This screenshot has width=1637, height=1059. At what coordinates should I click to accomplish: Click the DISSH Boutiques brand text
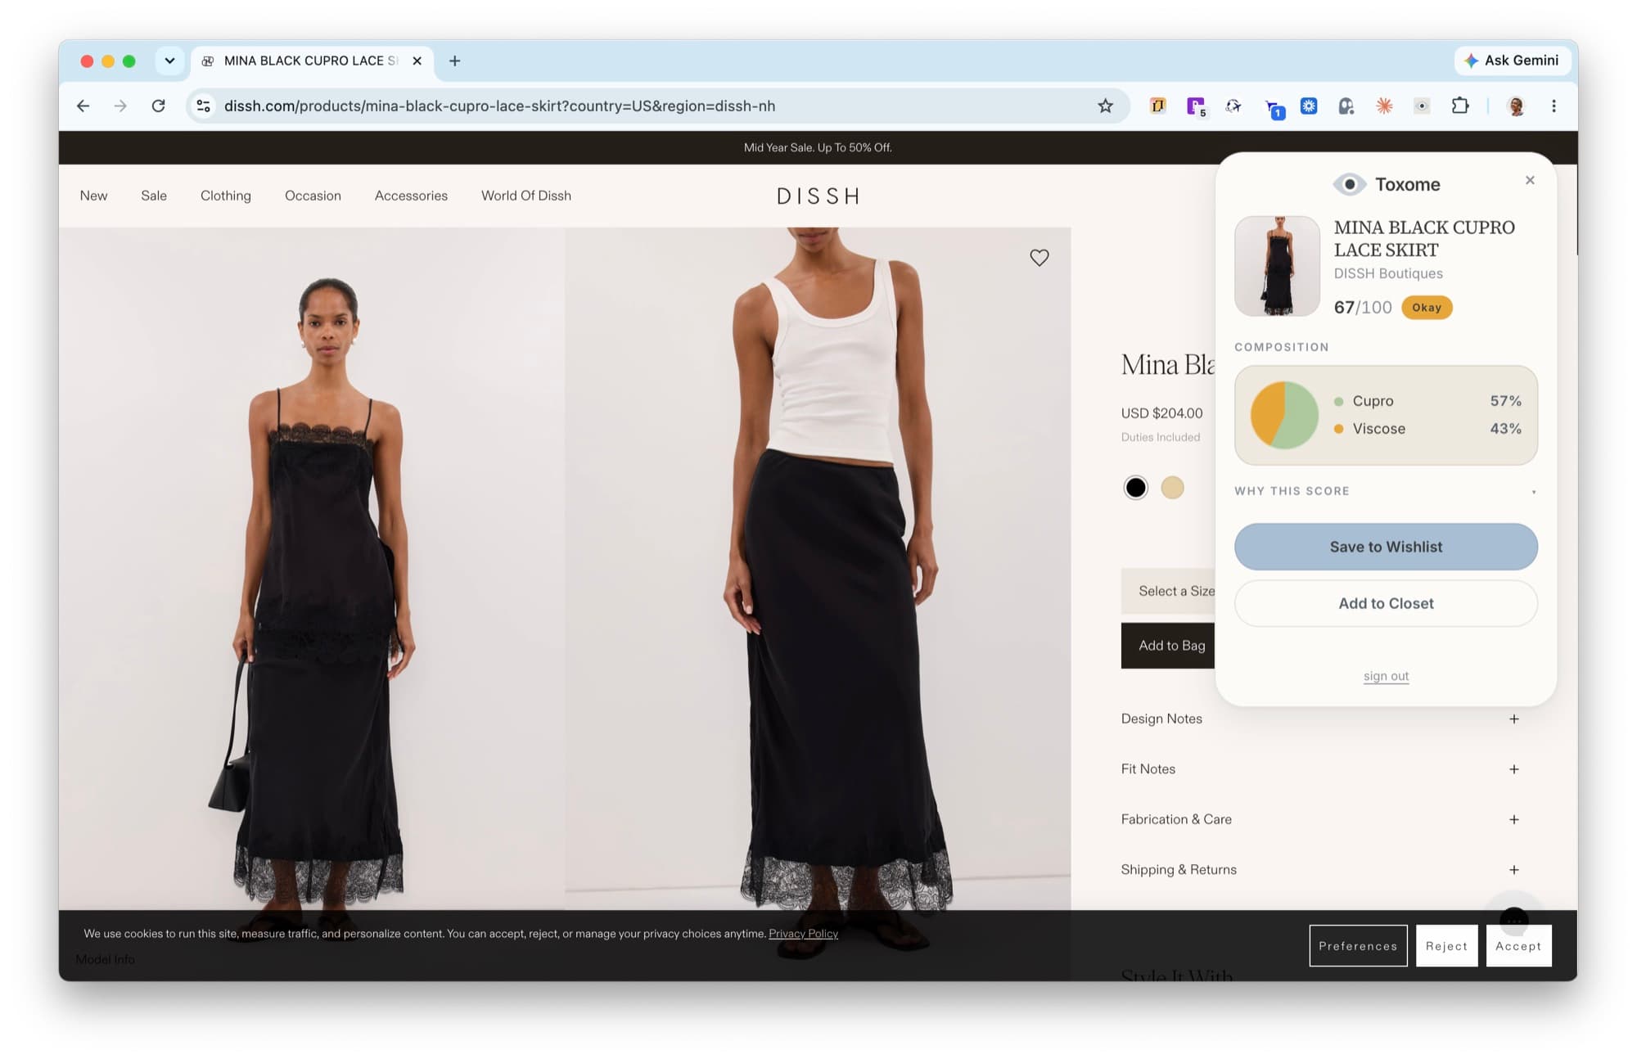click(x=1388, y=273)
